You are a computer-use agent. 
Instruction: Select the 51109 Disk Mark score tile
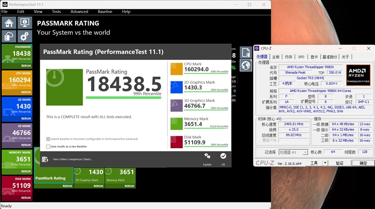[17, 188]
